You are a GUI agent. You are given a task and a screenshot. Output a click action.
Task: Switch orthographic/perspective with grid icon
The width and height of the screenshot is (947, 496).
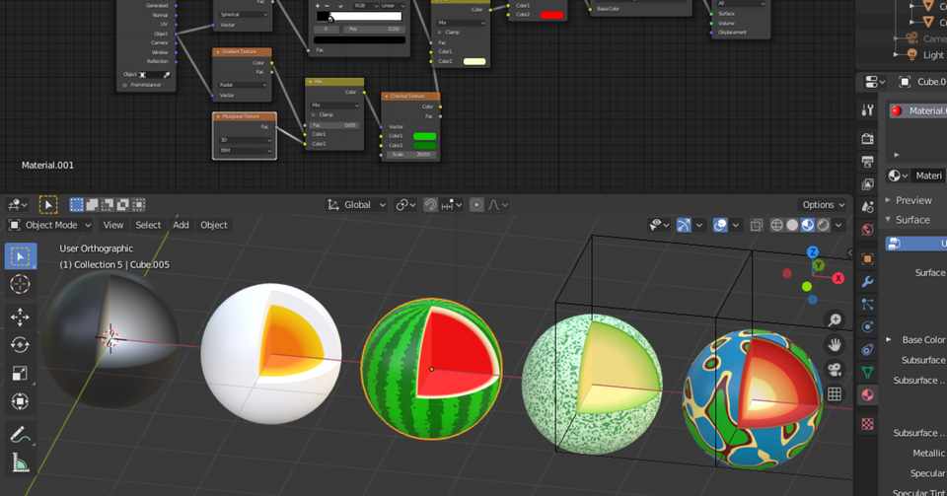[835, 394]
